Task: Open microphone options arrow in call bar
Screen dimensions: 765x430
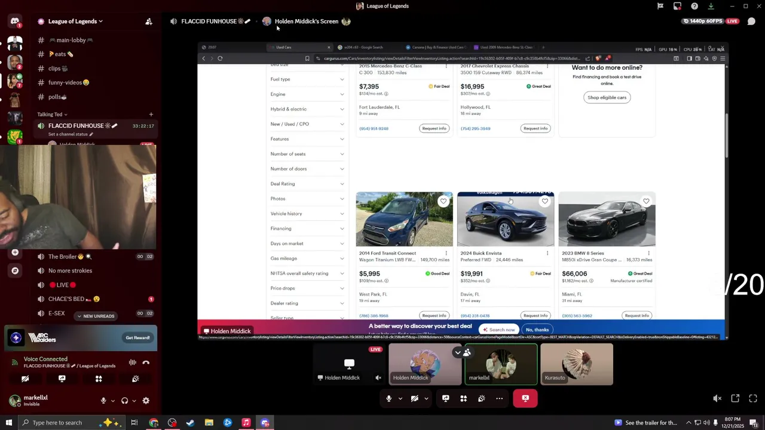Action: coord(400,398)
